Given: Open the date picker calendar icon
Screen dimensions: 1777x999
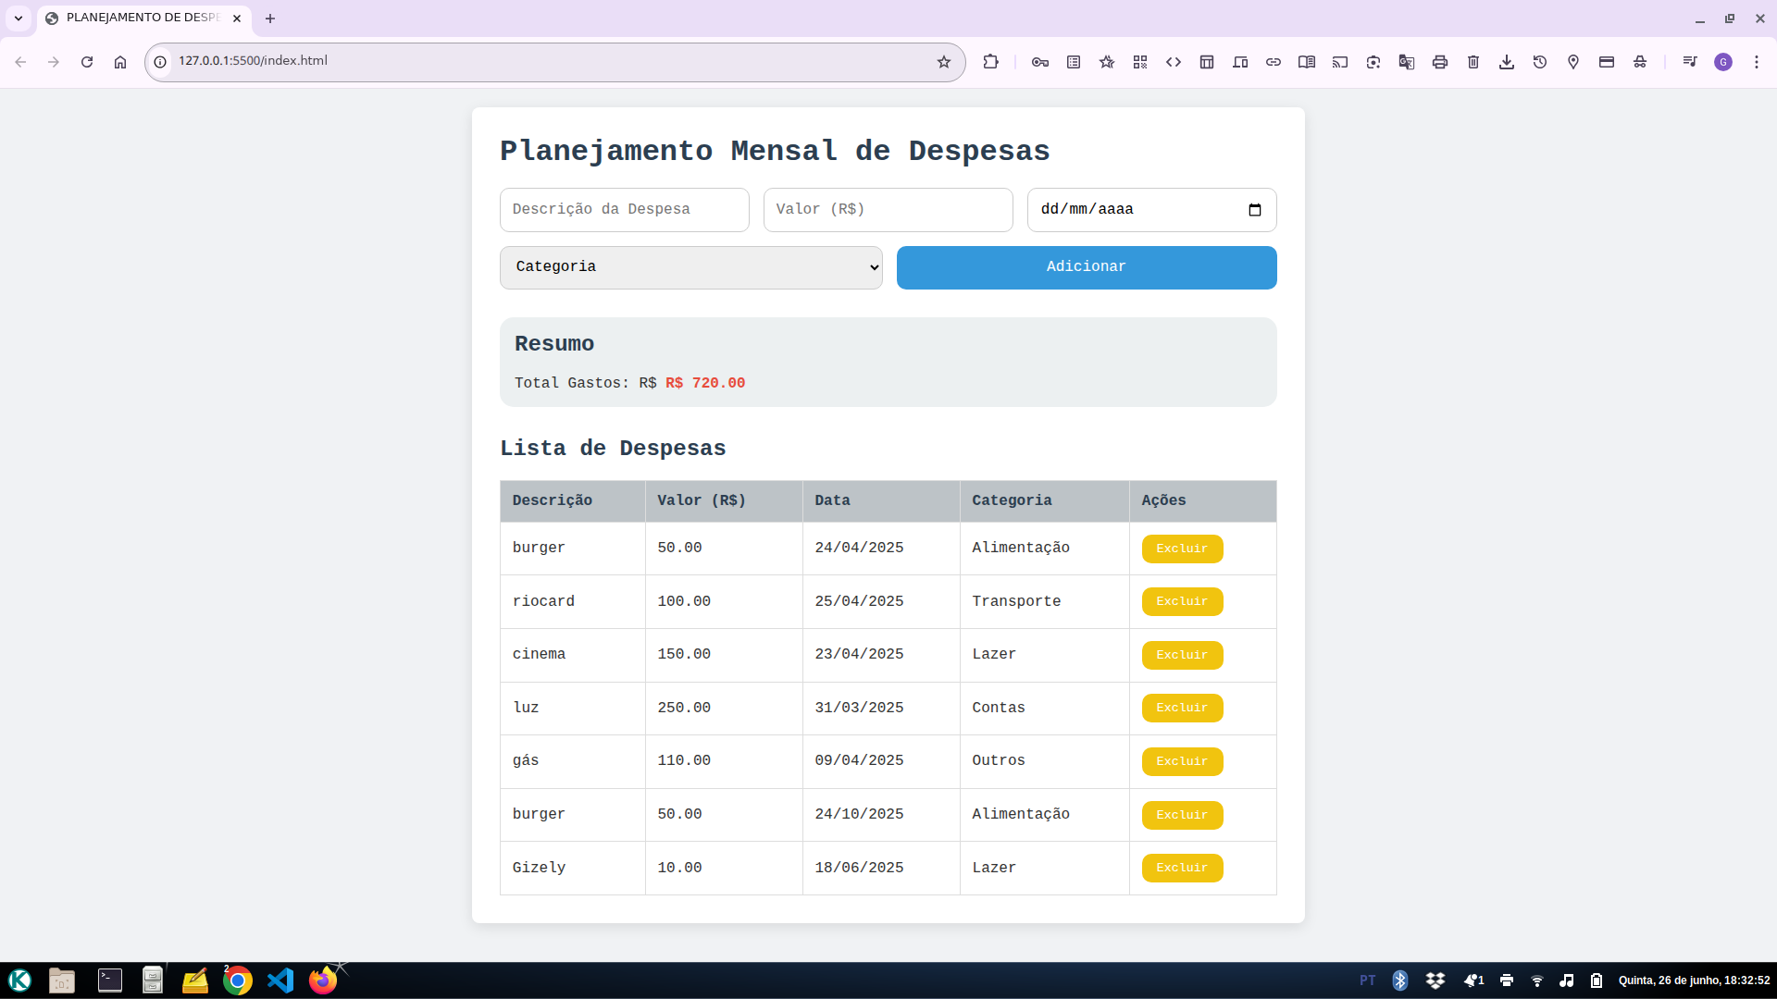Looking at the screenshot, I should click(x=1255, y=210).
